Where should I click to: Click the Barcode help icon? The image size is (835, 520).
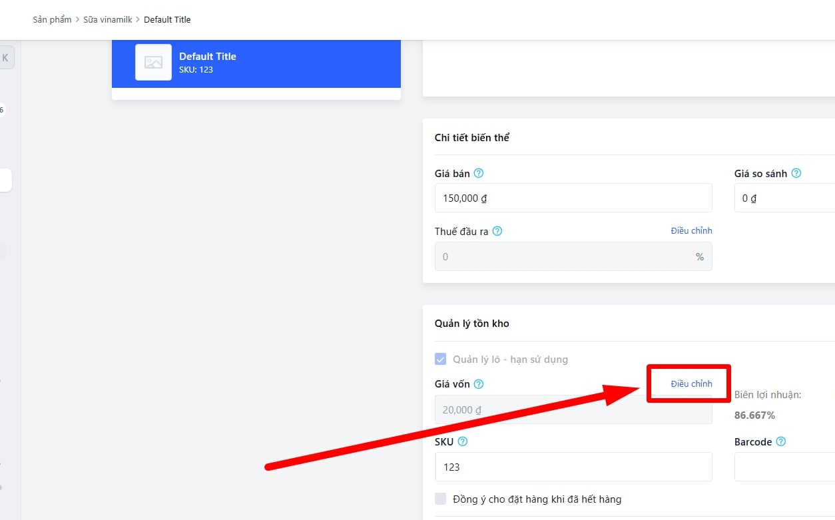[781, 441]
